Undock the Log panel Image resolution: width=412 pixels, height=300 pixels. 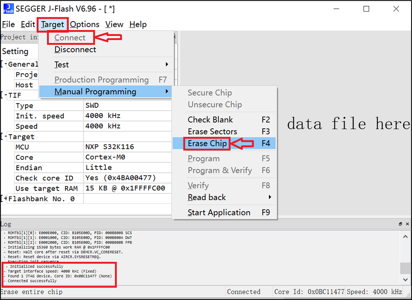pos(400,224)
